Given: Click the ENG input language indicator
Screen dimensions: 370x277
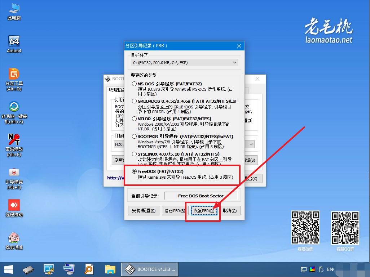Looking at the screenshot, I should 331,269.
